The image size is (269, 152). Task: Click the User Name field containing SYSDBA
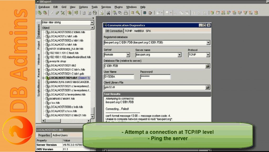[119, 77]
